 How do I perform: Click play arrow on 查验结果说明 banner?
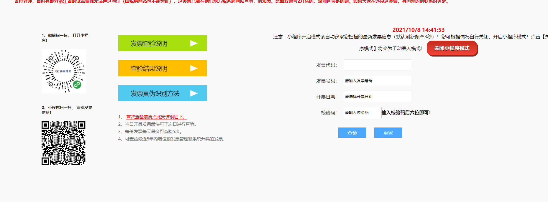point(194,68)
